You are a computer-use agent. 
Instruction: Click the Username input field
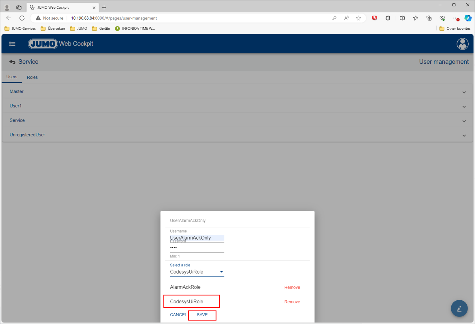pyautogui.click(x=197, y=238)
